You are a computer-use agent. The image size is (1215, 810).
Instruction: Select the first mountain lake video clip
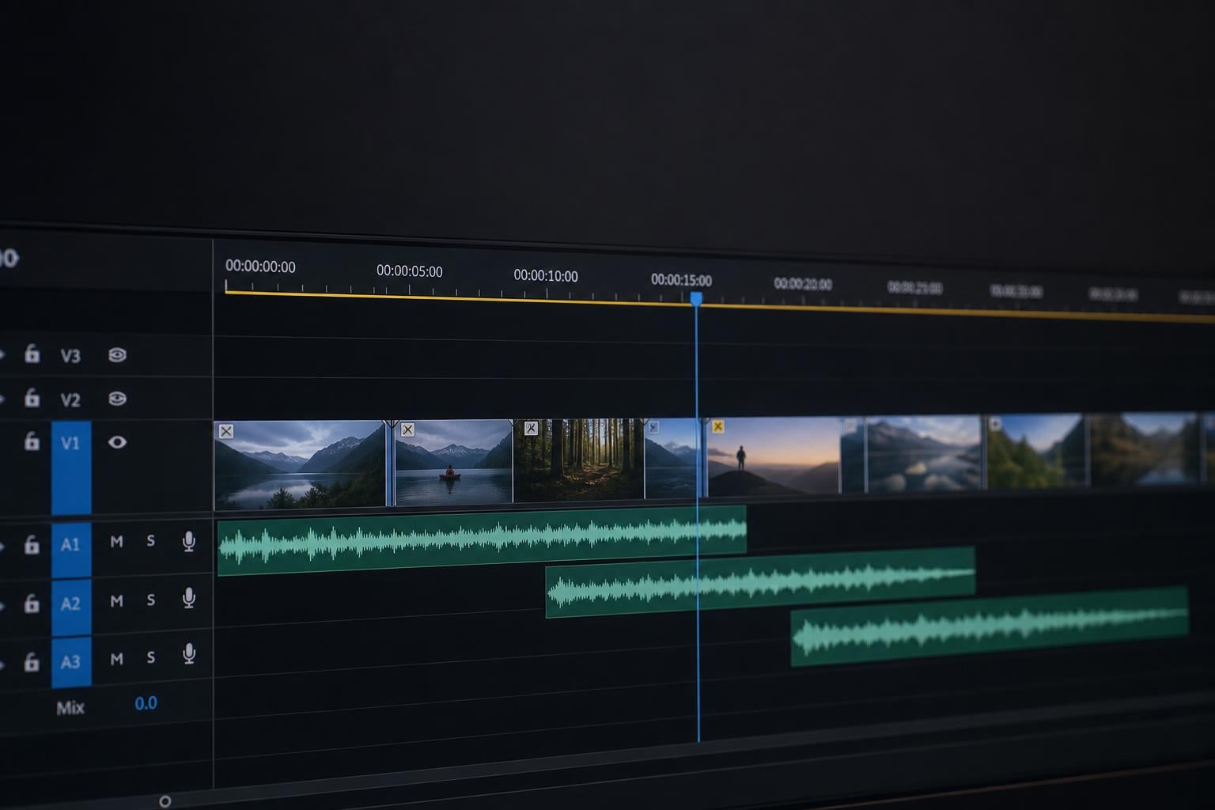coord(300,464)
